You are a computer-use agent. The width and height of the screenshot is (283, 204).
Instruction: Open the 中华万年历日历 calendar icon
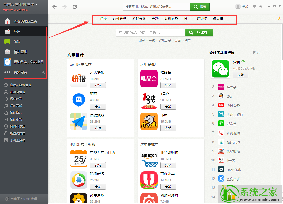coord(79,159)
